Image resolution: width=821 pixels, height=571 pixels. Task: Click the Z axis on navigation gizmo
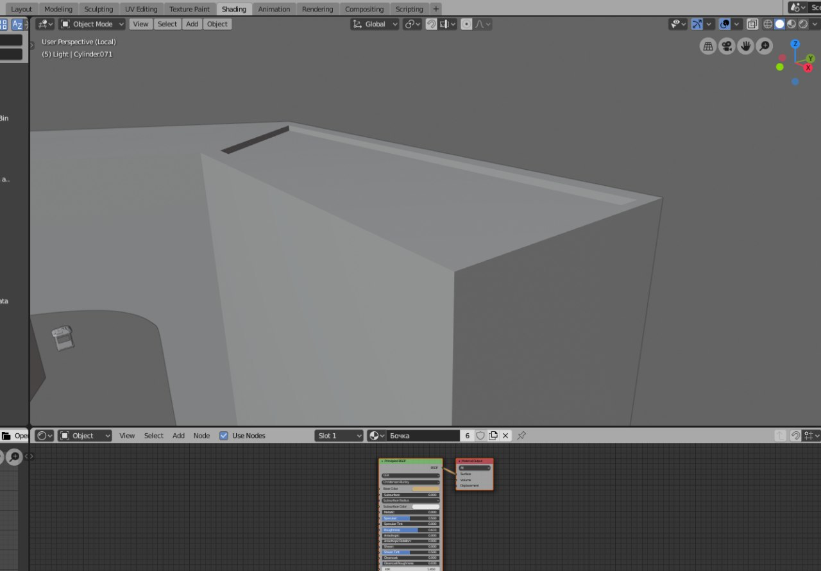795,44
